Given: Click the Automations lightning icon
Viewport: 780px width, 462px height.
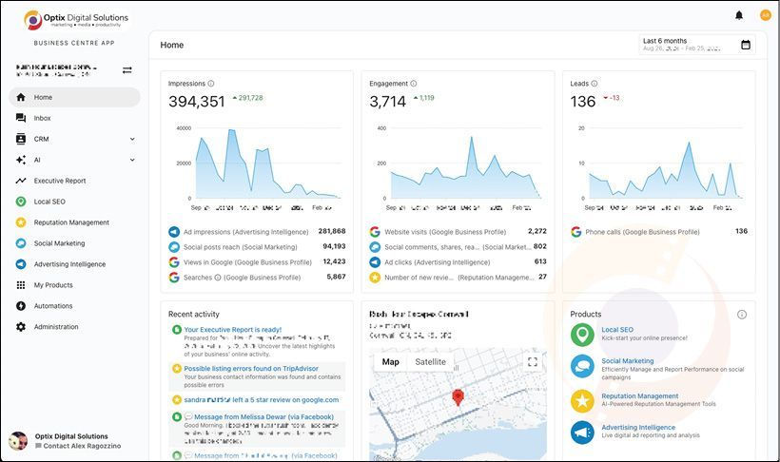Looking at the screenshot, I should point(21,306).
